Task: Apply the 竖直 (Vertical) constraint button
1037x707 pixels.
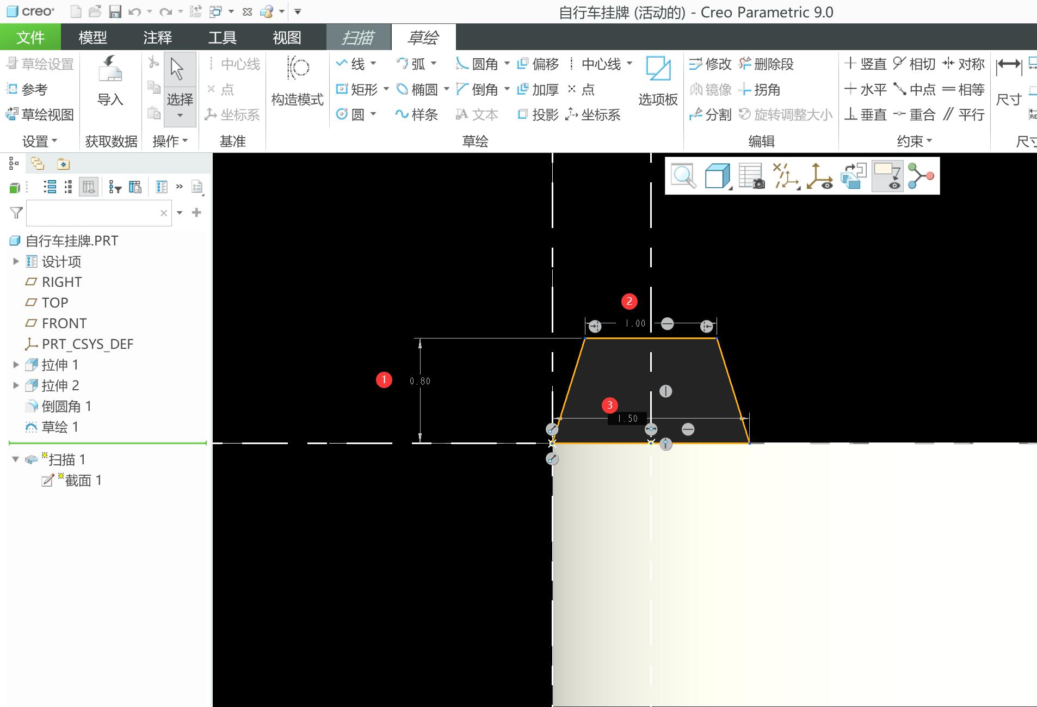Action: pos(866,64)
